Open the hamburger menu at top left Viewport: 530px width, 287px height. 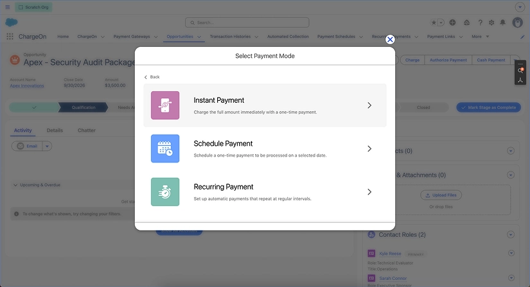[x=8, y=7]
